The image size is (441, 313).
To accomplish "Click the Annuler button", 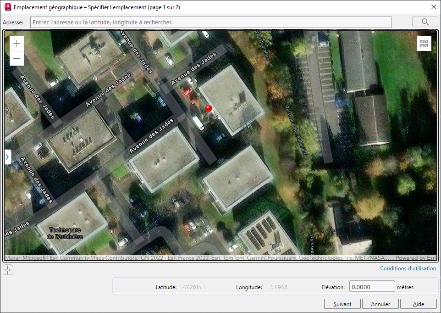I will pos(380,304).
